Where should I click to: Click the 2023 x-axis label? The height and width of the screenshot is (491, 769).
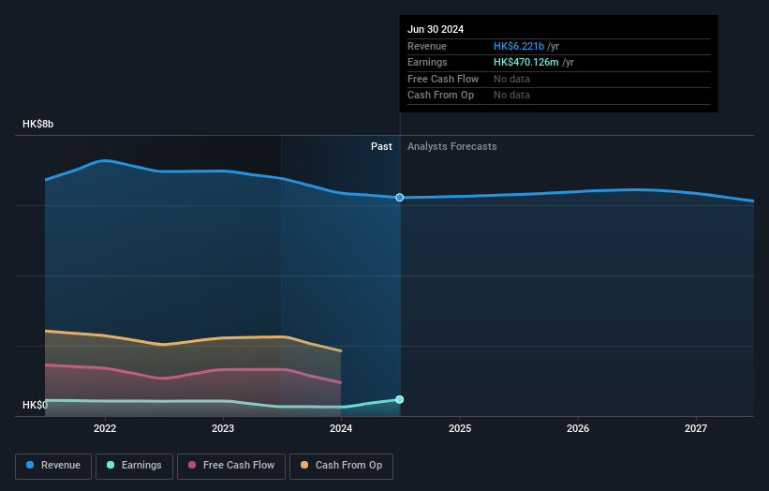223,428
